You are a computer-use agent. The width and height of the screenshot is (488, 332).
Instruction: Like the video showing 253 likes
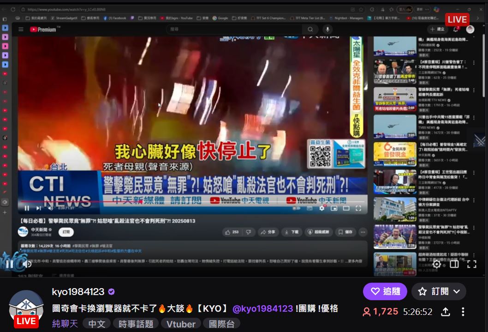click(232, 232)
